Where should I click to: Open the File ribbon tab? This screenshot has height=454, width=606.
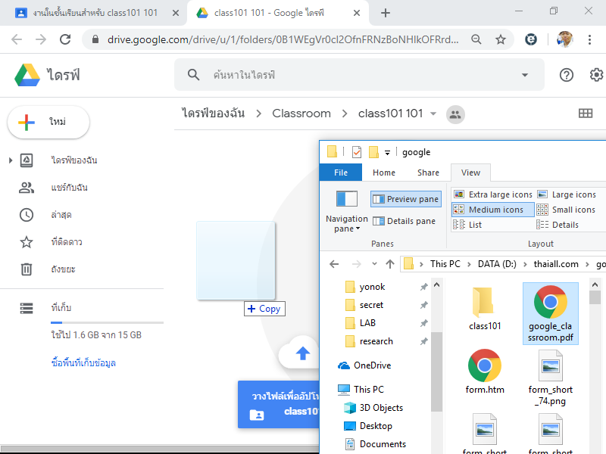(x=341, y=173)
